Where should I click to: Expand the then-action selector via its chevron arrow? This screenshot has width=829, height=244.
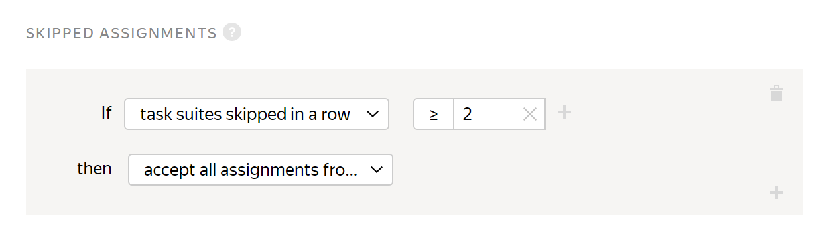[x=377, y=170]
